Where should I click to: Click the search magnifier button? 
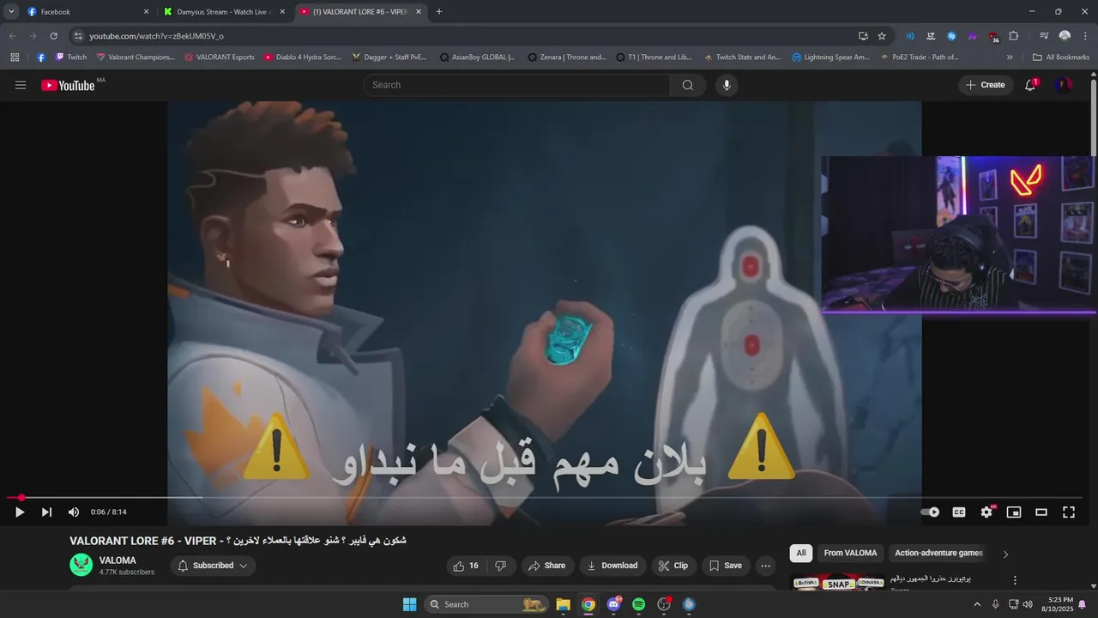coord(688,85)
